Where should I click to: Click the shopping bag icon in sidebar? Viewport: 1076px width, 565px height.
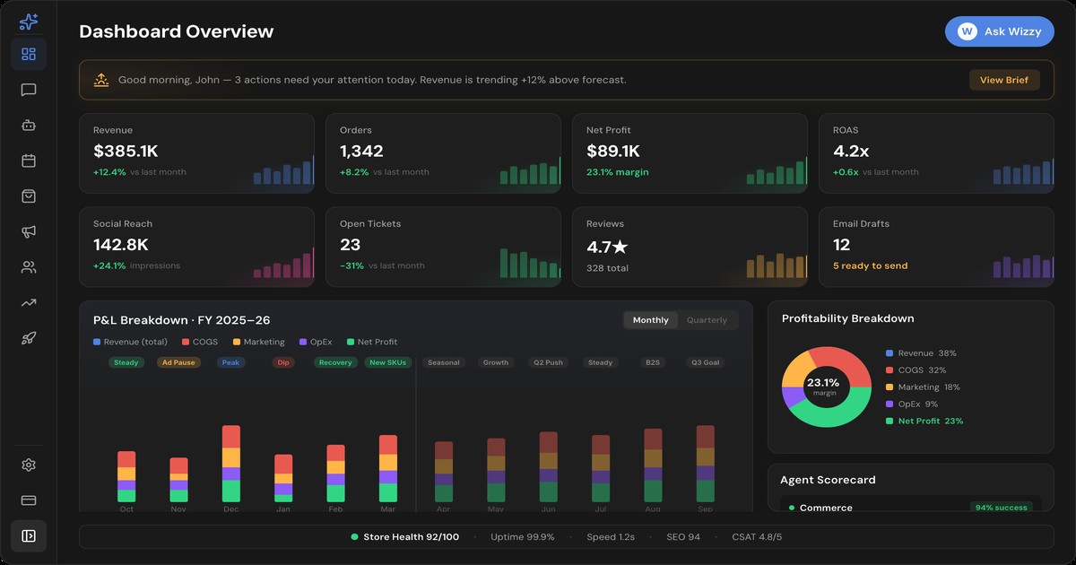pos(29,196)
